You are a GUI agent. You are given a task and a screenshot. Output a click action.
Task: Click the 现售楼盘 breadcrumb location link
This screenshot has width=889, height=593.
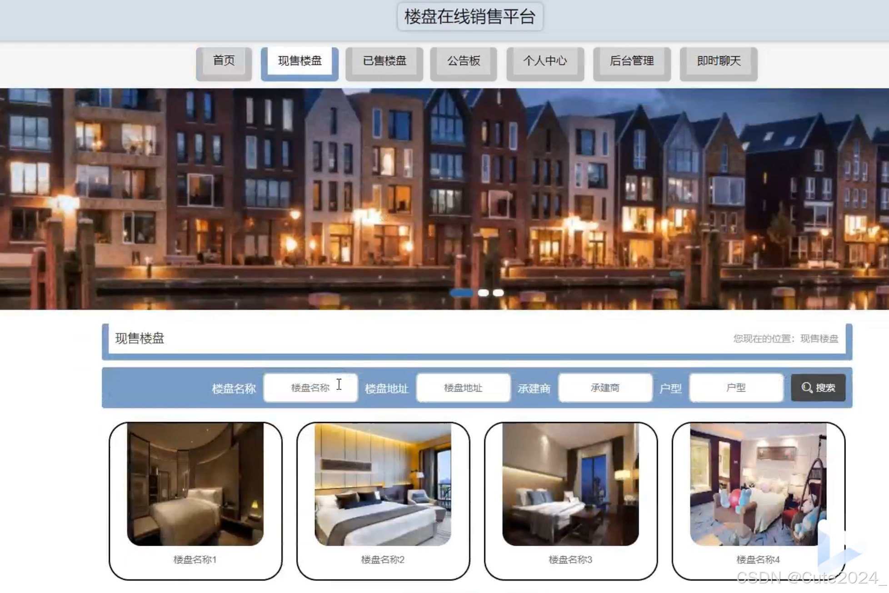tap(819, 339)
